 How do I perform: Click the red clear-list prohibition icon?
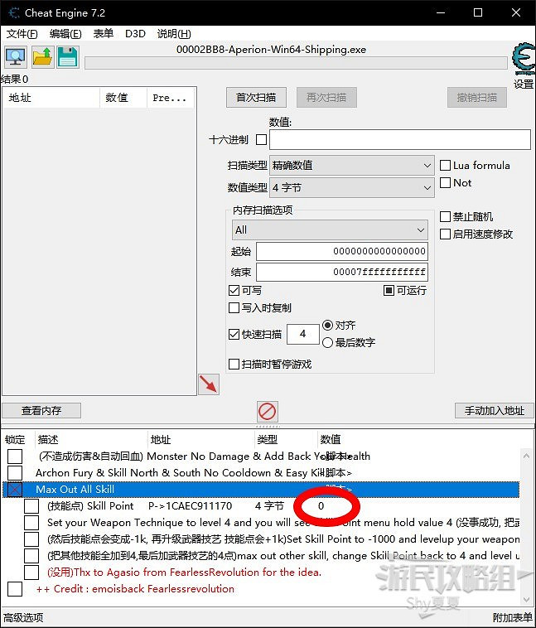coord(268,411)
